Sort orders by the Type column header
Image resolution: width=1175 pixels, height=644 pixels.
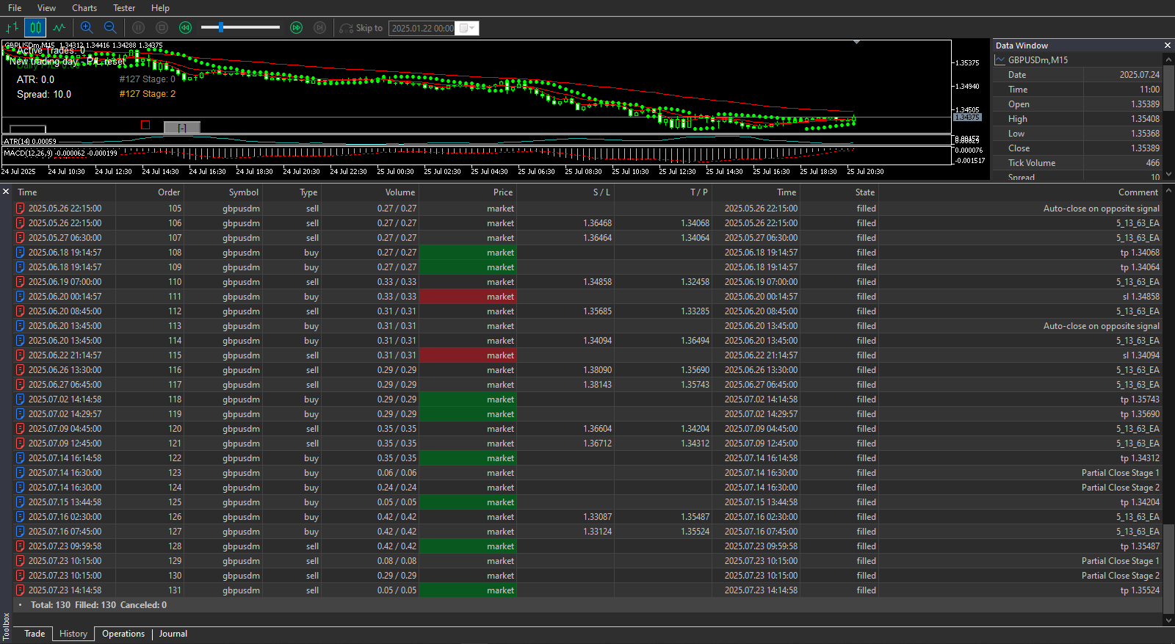292,192
